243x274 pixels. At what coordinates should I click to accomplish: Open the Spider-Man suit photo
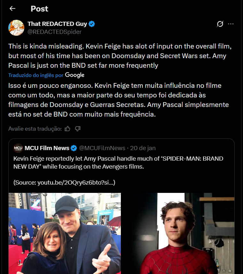pos(178,233)
